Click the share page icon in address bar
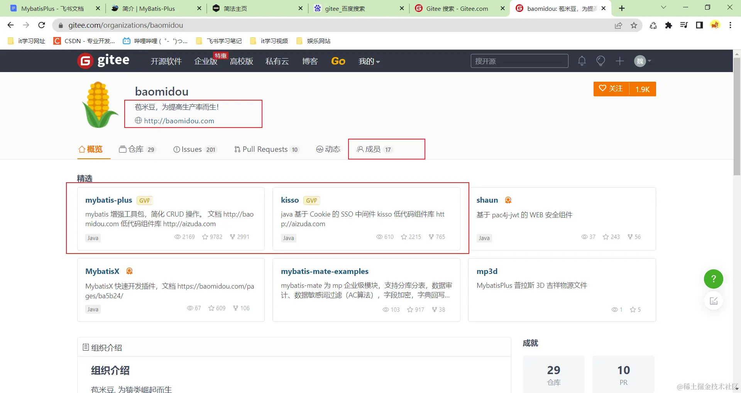 pos(618,25)
